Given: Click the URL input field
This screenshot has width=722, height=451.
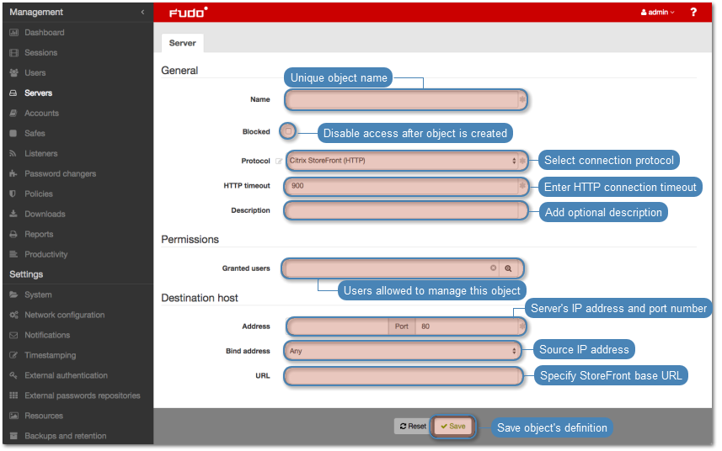Looking at the screenshot, I should point(404,376).
